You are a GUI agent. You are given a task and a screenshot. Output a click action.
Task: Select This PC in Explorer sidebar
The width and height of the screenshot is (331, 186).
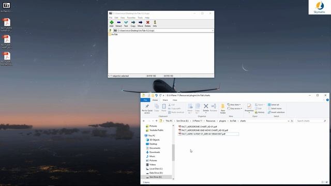150,135
